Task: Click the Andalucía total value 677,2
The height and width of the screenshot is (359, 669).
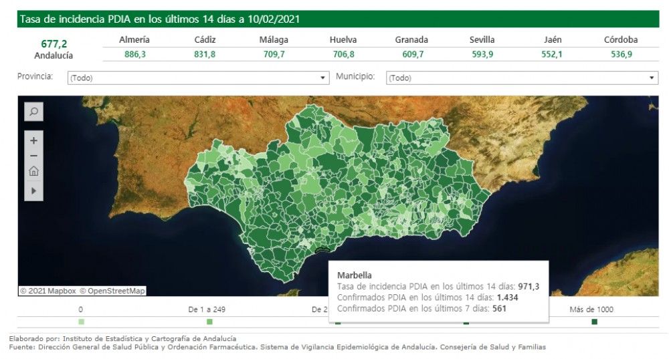Action: tap(54, 43)
